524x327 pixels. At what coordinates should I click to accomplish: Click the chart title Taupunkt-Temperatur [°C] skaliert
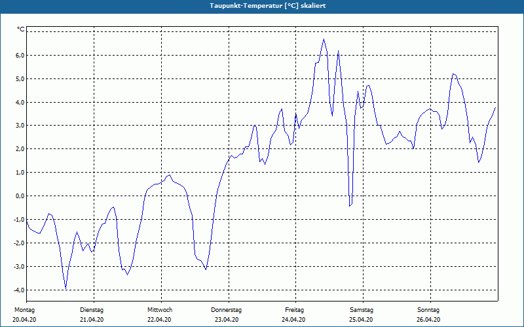pos(268,6)
